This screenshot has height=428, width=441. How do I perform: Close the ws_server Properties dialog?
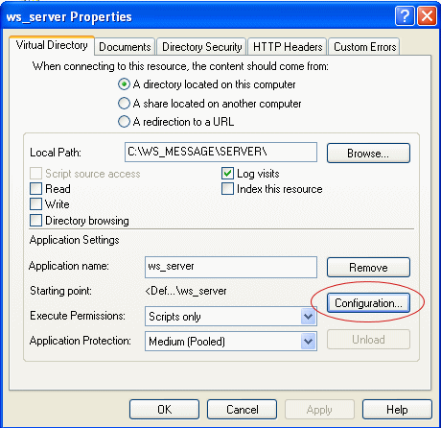(x=427, y=16)
